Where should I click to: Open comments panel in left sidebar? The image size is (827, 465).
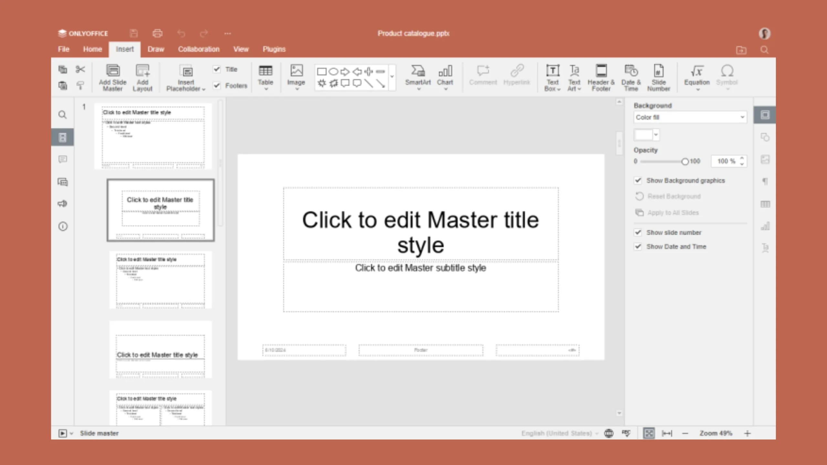coord(63,159)
